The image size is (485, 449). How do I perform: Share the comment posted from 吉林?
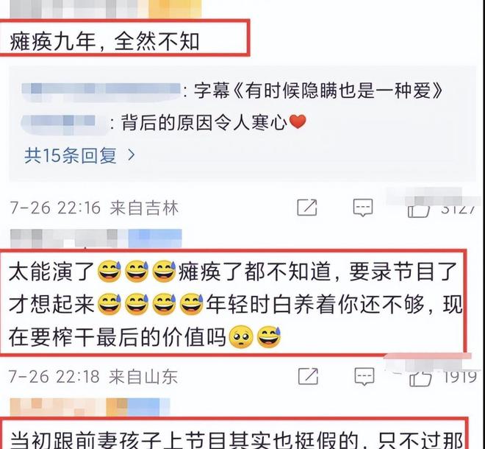pos(307,208)
